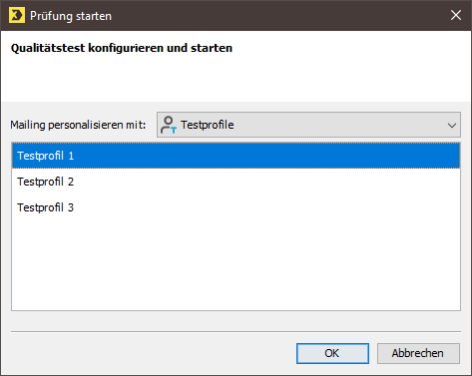Click the number 2 in Testprofil 2
The height and width of the screenshot is (376, 472).
pyautogui.click(x=71, y=182)
